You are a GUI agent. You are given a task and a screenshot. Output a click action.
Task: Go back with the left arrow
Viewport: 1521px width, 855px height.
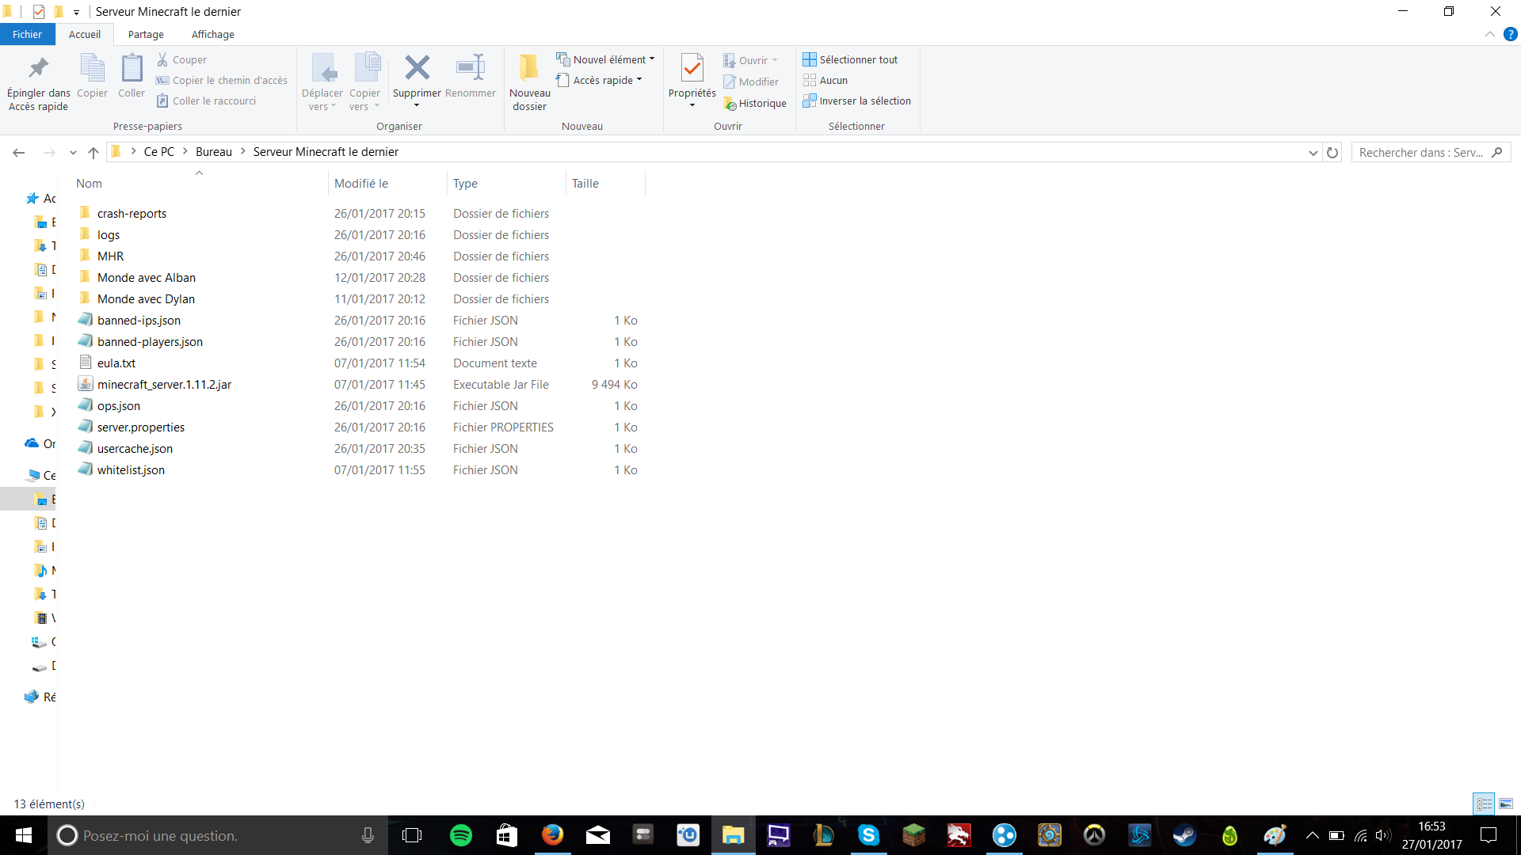pyautogui.click(x=19, y=152)
